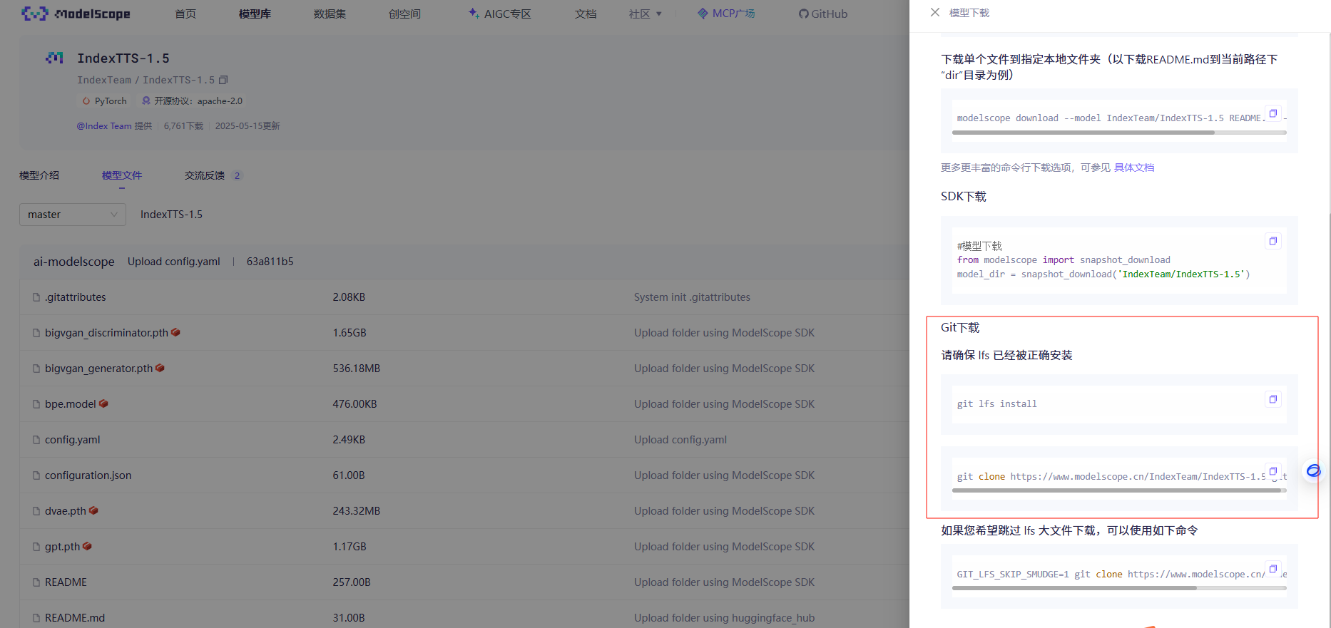
Task: Copy model name IndexTeam / IndexTTS-1.5 icon
Action: click(223, 80)
